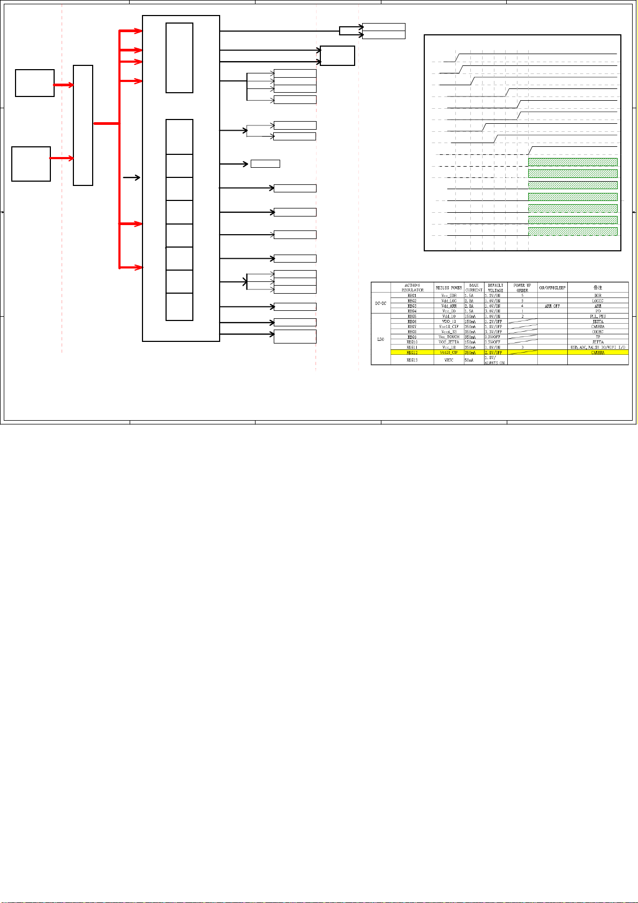This screenshot has height=903, width=638.
Task: Select the LDO group cell in the table
Action: pos(381,339)
